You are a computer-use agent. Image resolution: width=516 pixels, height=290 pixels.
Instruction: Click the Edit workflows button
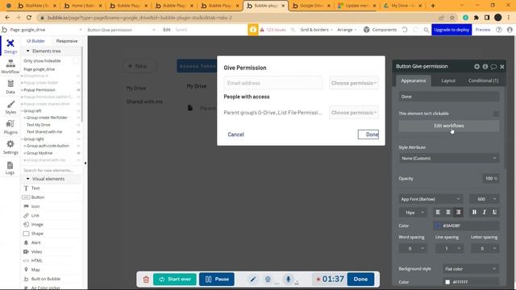pos(449,126)
